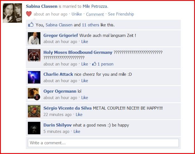Viewport: 195px width, 154px height.
Task: Visit Mille Petrozza's profile link
Action: (95, 6)
